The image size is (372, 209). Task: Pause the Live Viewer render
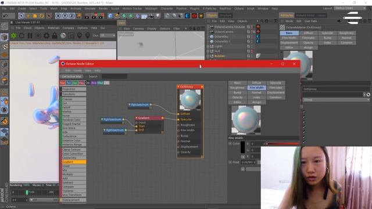[x=30, y=36]
